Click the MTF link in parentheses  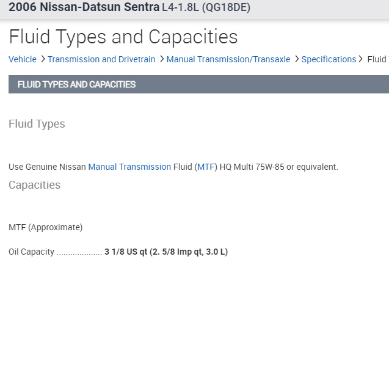[x=206, y=167]
